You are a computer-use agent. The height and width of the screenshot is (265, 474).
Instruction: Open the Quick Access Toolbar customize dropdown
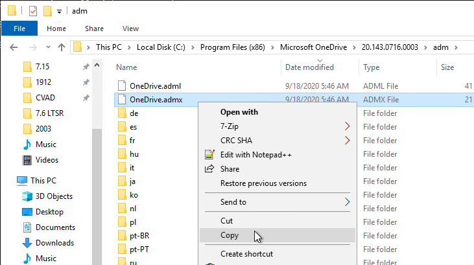[x=59, y=12]
